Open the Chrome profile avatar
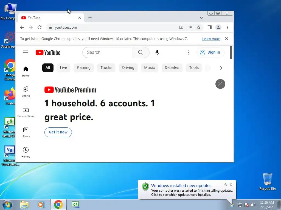Image resolution: width=281 pixels, height=210 pixels. coord(218,27)
